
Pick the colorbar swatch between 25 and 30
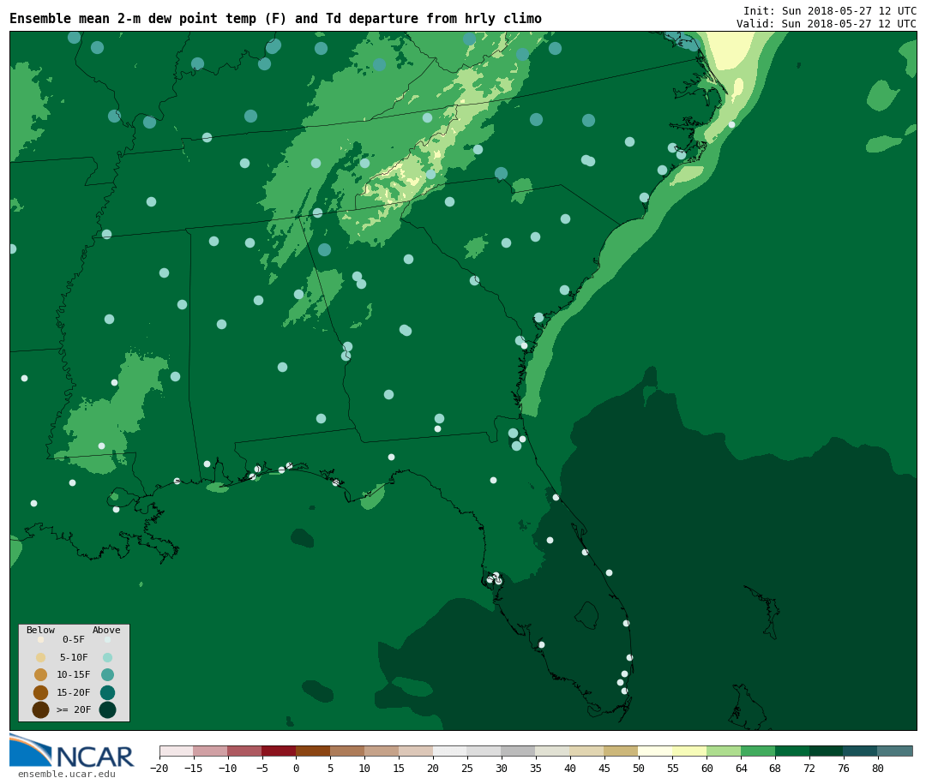tap(484, 751)
